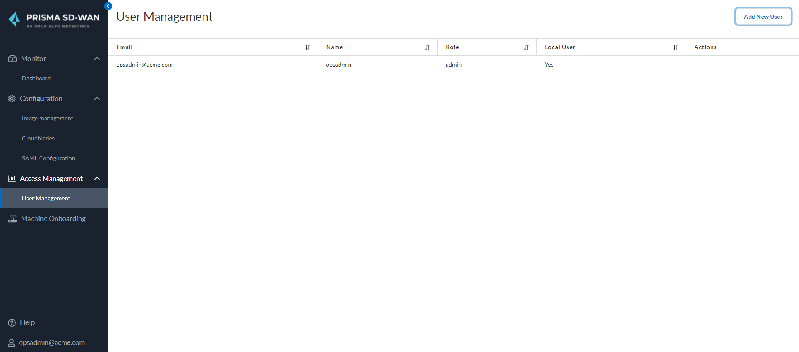The width and height of the screenshot is (799, 352).
Task: Sort the table by Role column
Action: click(526, 47)
